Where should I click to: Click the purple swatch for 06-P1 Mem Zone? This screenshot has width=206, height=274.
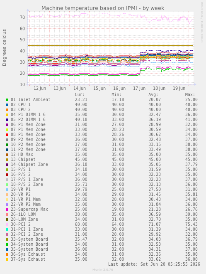tap(7, 125)
